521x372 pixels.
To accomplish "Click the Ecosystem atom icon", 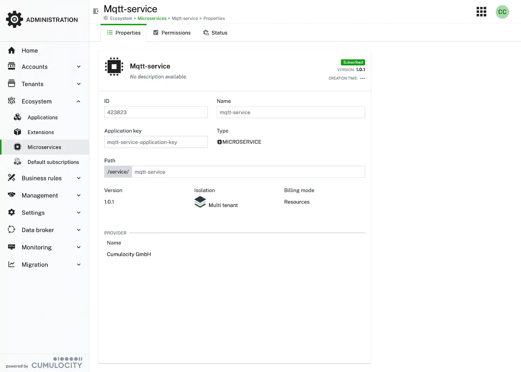I will coord(11,101).
